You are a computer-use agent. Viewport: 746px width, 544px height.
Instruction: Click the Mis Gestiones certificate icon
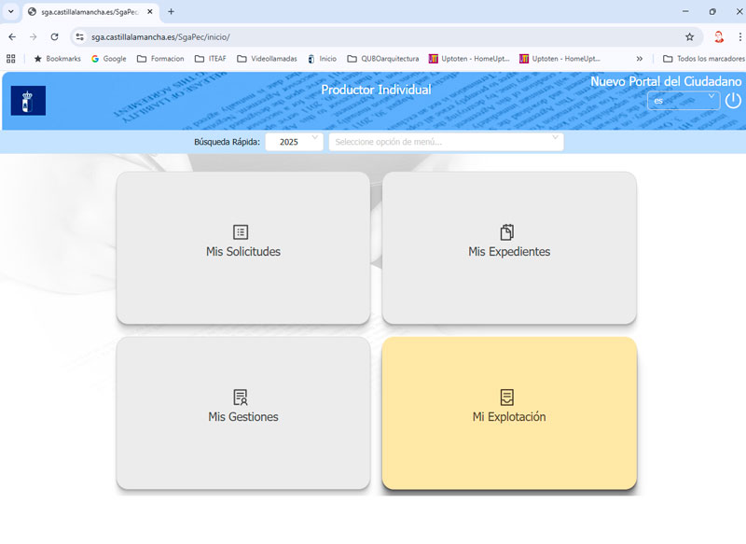(241, 398)
